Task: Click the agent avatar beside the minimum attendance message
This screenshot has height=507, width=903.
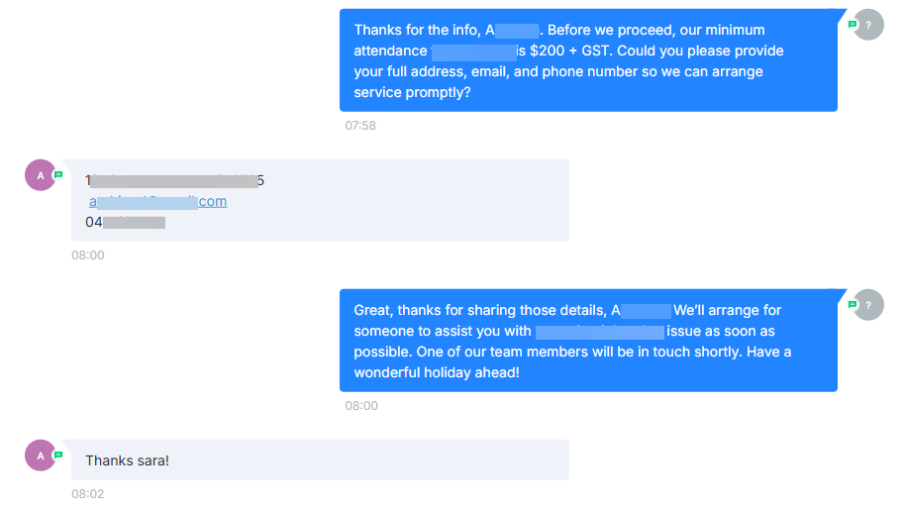Action: click(x=868, y=25)
